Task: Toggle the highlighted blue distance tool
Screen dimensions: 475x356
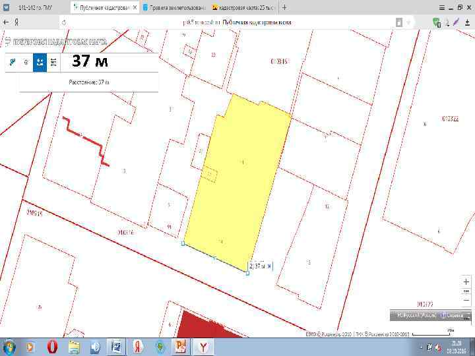Action: click(40, 63)
